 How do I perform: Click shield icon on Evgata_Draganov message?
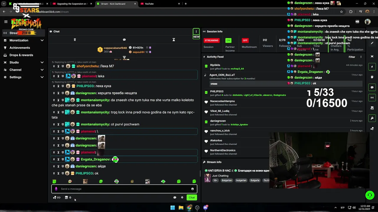[x=63, y=159]
